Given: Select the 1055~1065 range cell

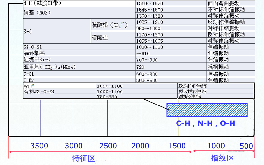Looking at the screenshot, I should pos(171,41).
